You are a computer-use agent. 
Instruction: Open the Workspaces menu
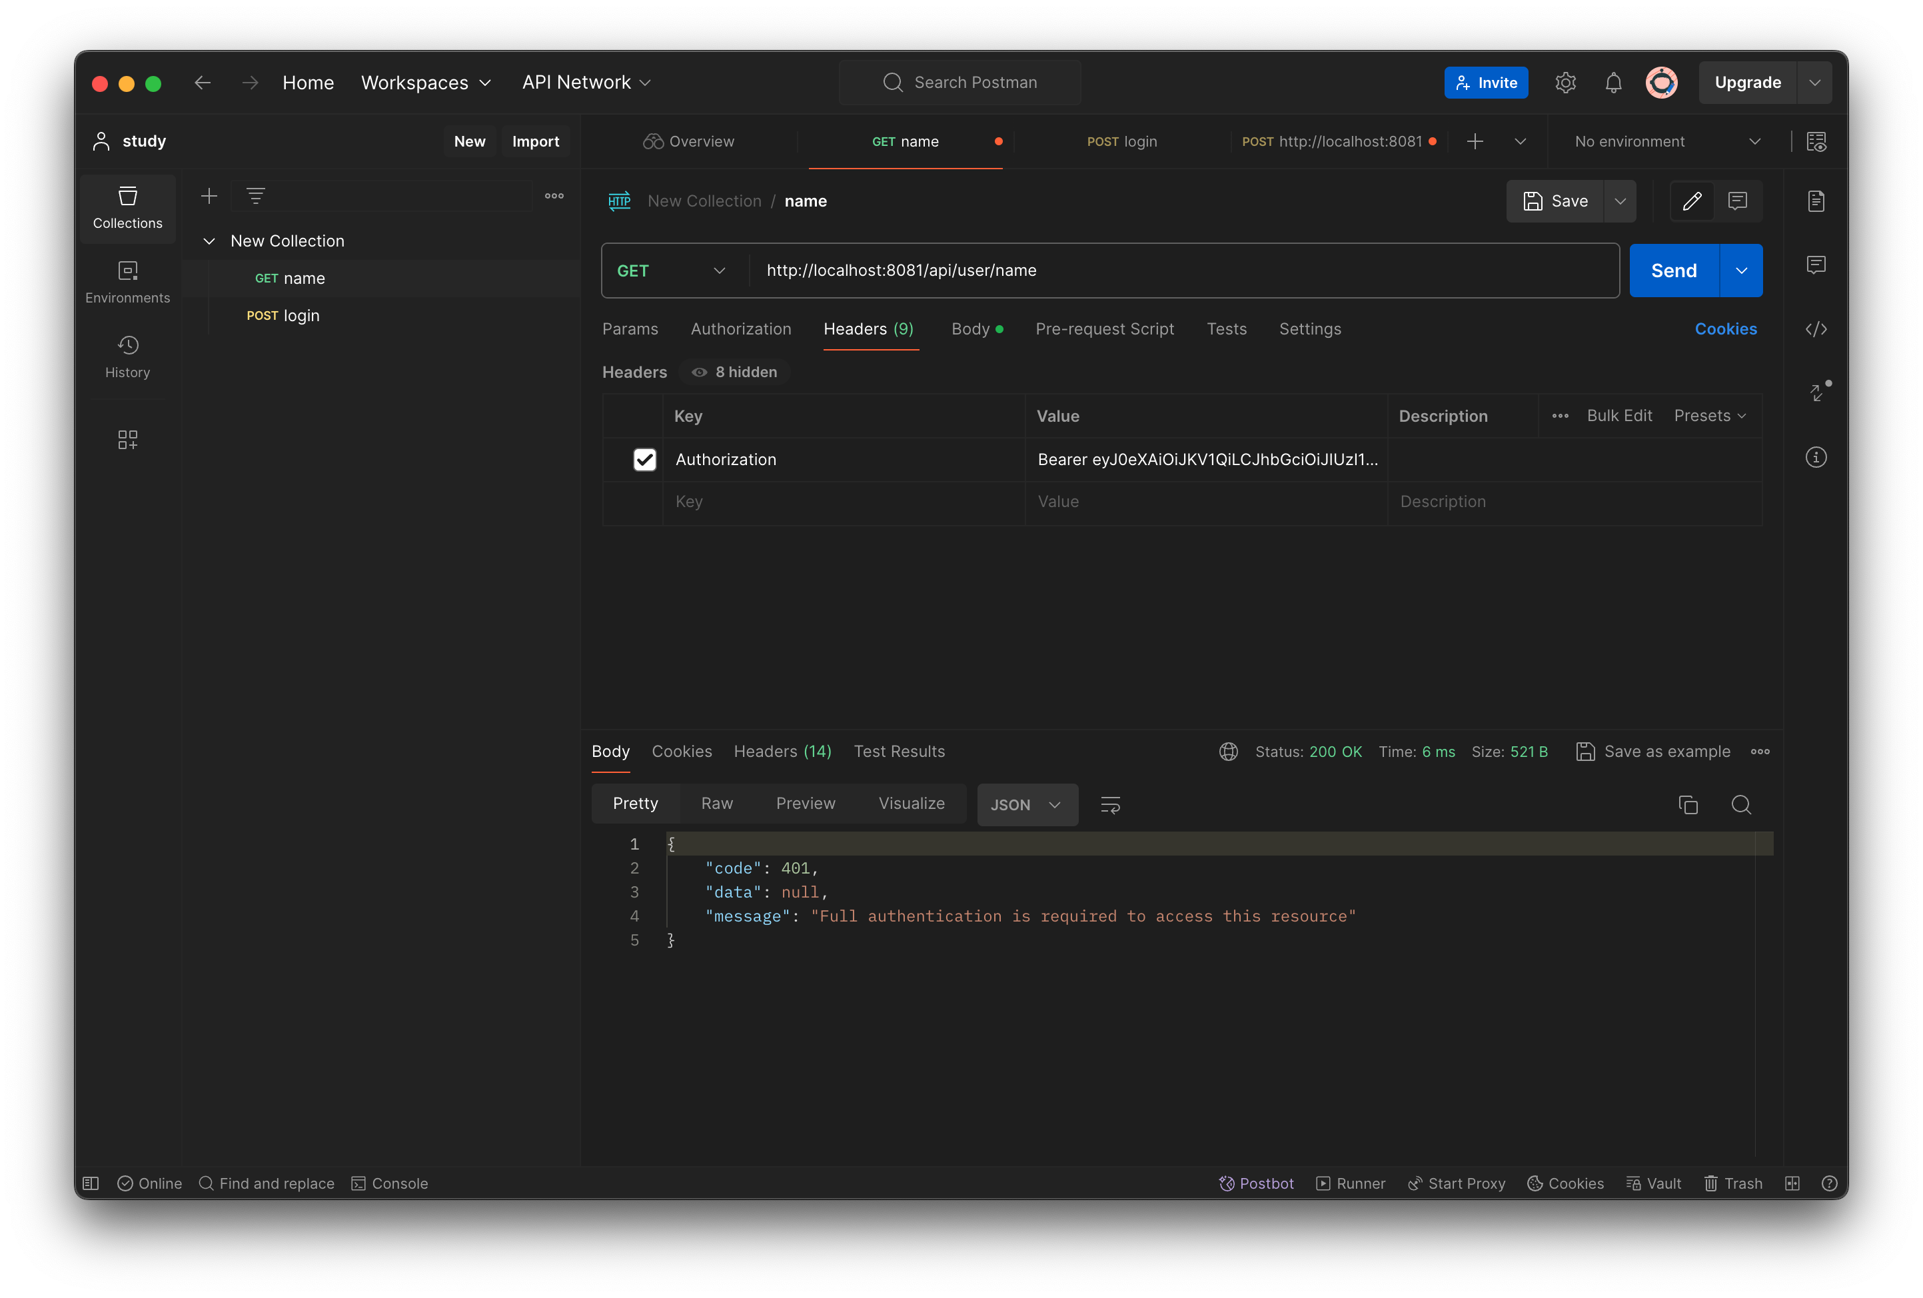(x=426, y=83)
